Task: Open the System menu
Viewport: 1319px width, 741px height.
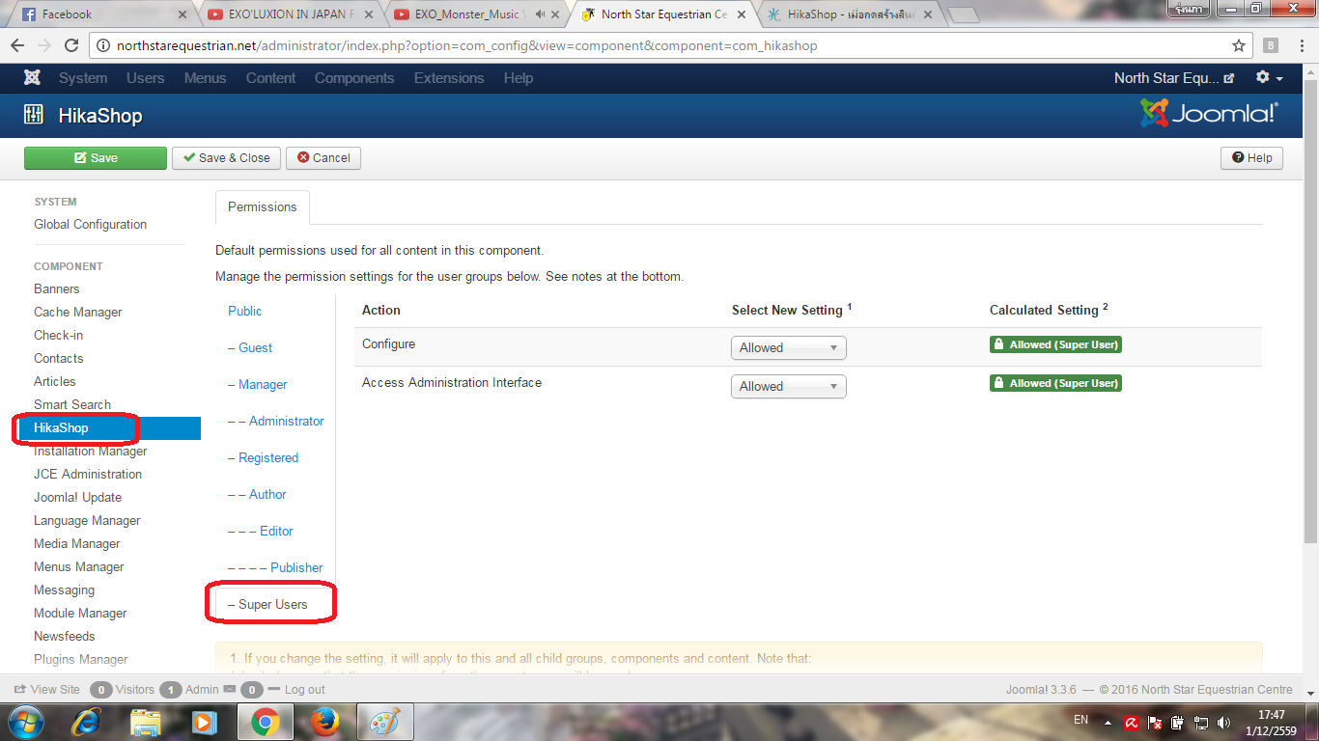Action: [x=83, y=78]
